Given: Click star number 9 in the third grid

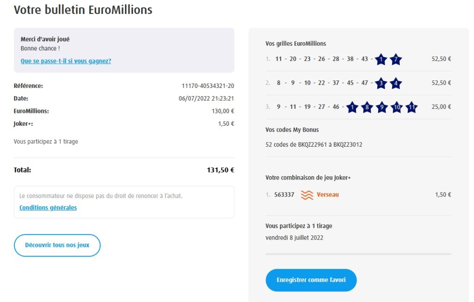Looking at the screenshot, I should (x=382, y=107).
